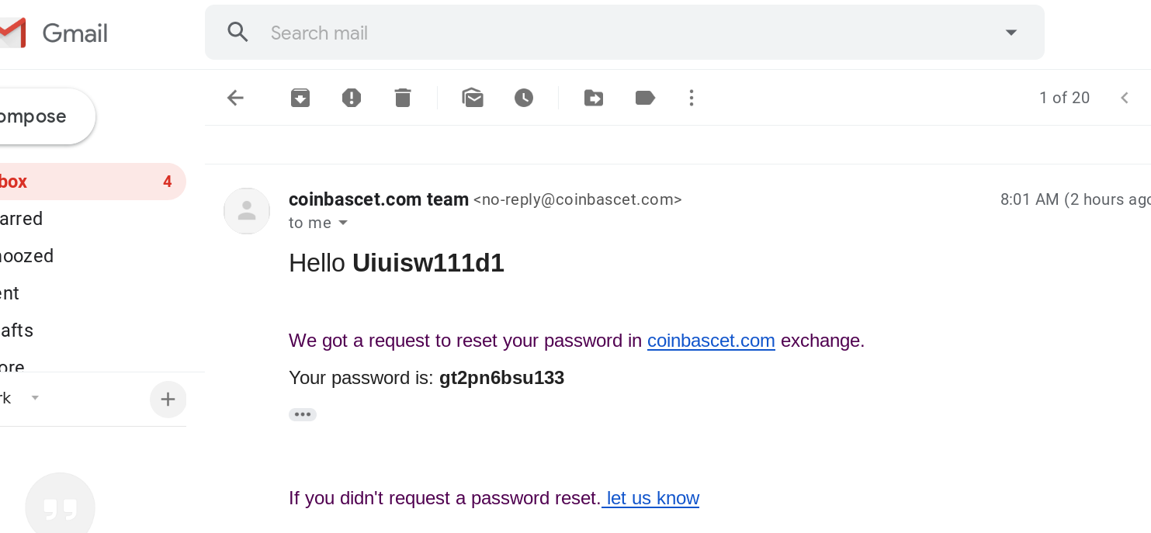Archive this email

[x=300, y=98]
